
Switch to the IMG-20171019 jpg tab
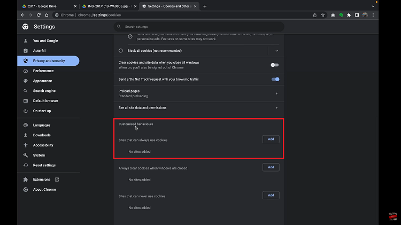pyautogui.click(x=109, y=6)
